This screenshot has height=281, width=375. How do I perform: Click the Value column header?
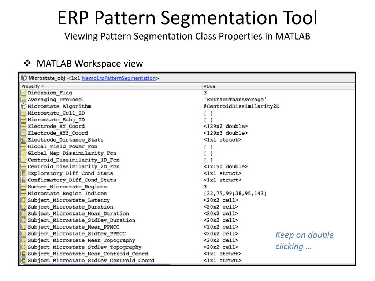[209, 86]
